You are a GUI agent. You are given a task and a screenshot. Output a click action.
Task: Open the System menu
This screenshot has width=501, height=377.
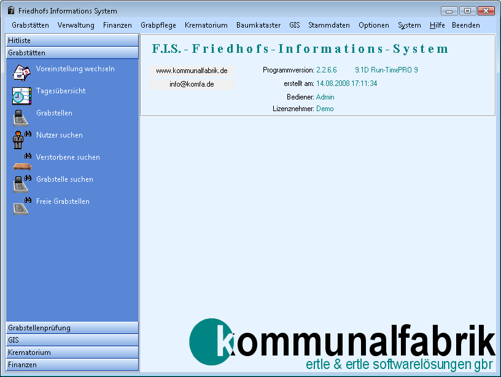[x=410, y=25]
